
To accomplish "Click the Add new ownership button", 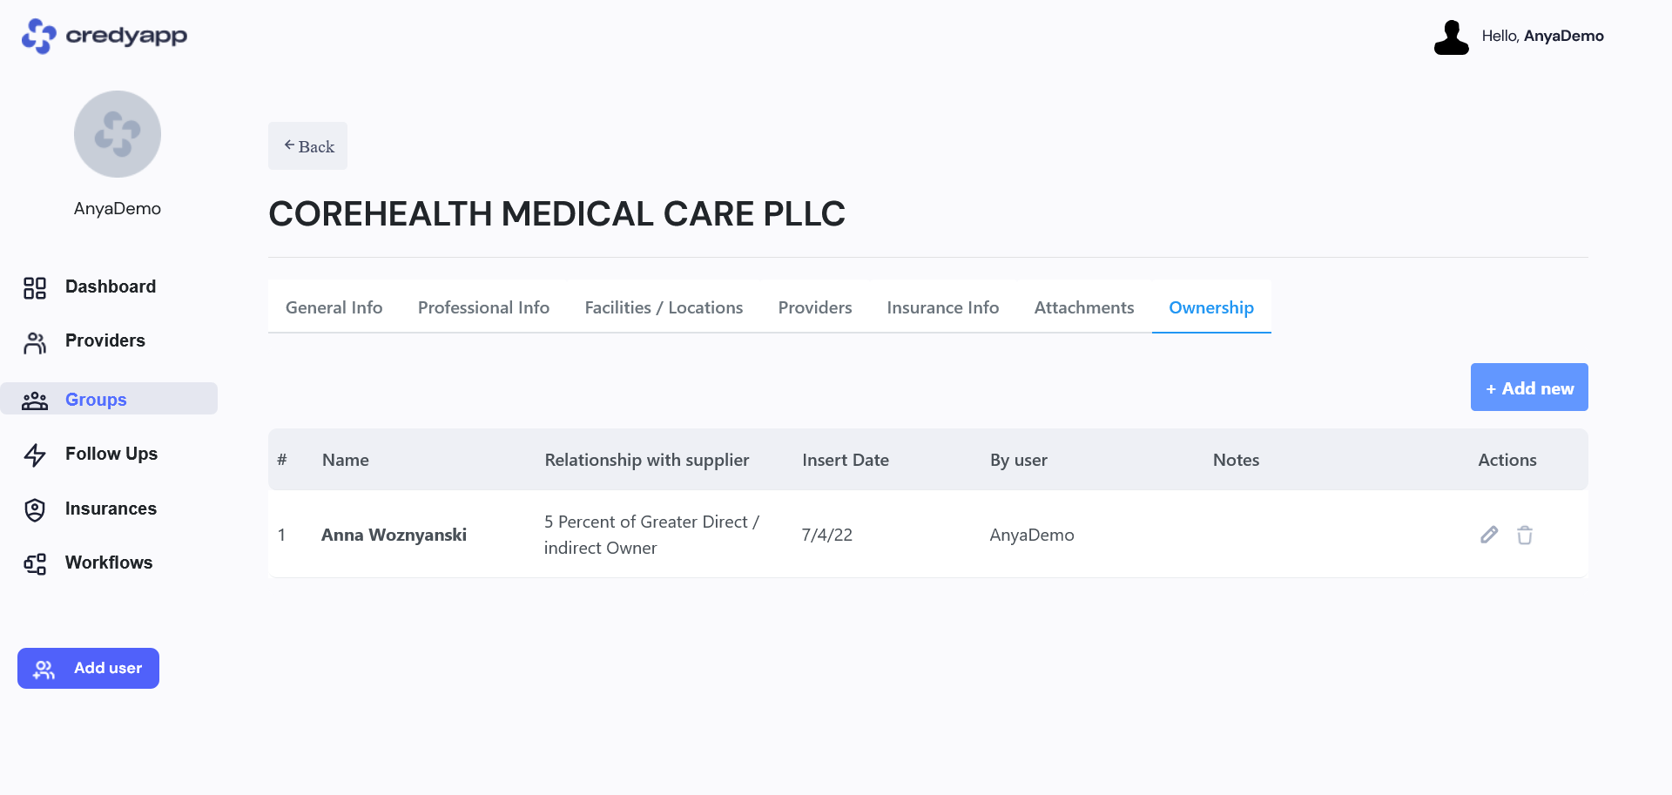I will tap(1529, 387).
